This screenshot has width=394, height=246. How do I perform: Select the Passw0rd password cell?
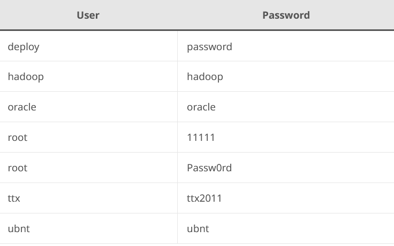click(285, 168)
